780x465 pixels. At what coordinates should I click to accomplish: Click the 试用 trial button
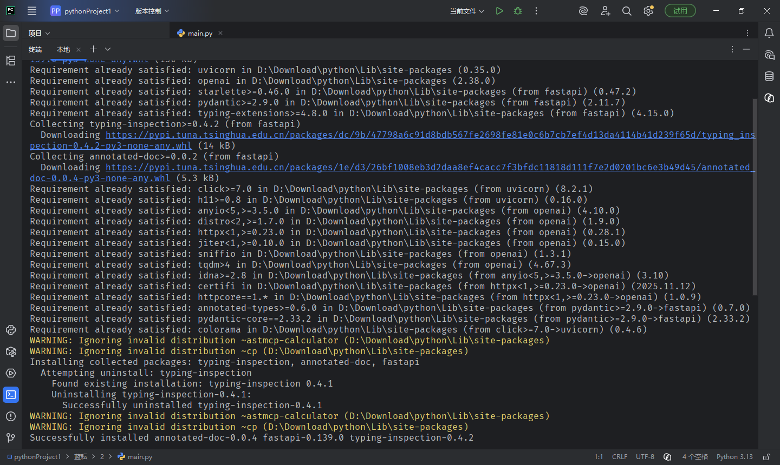point(680,11)
